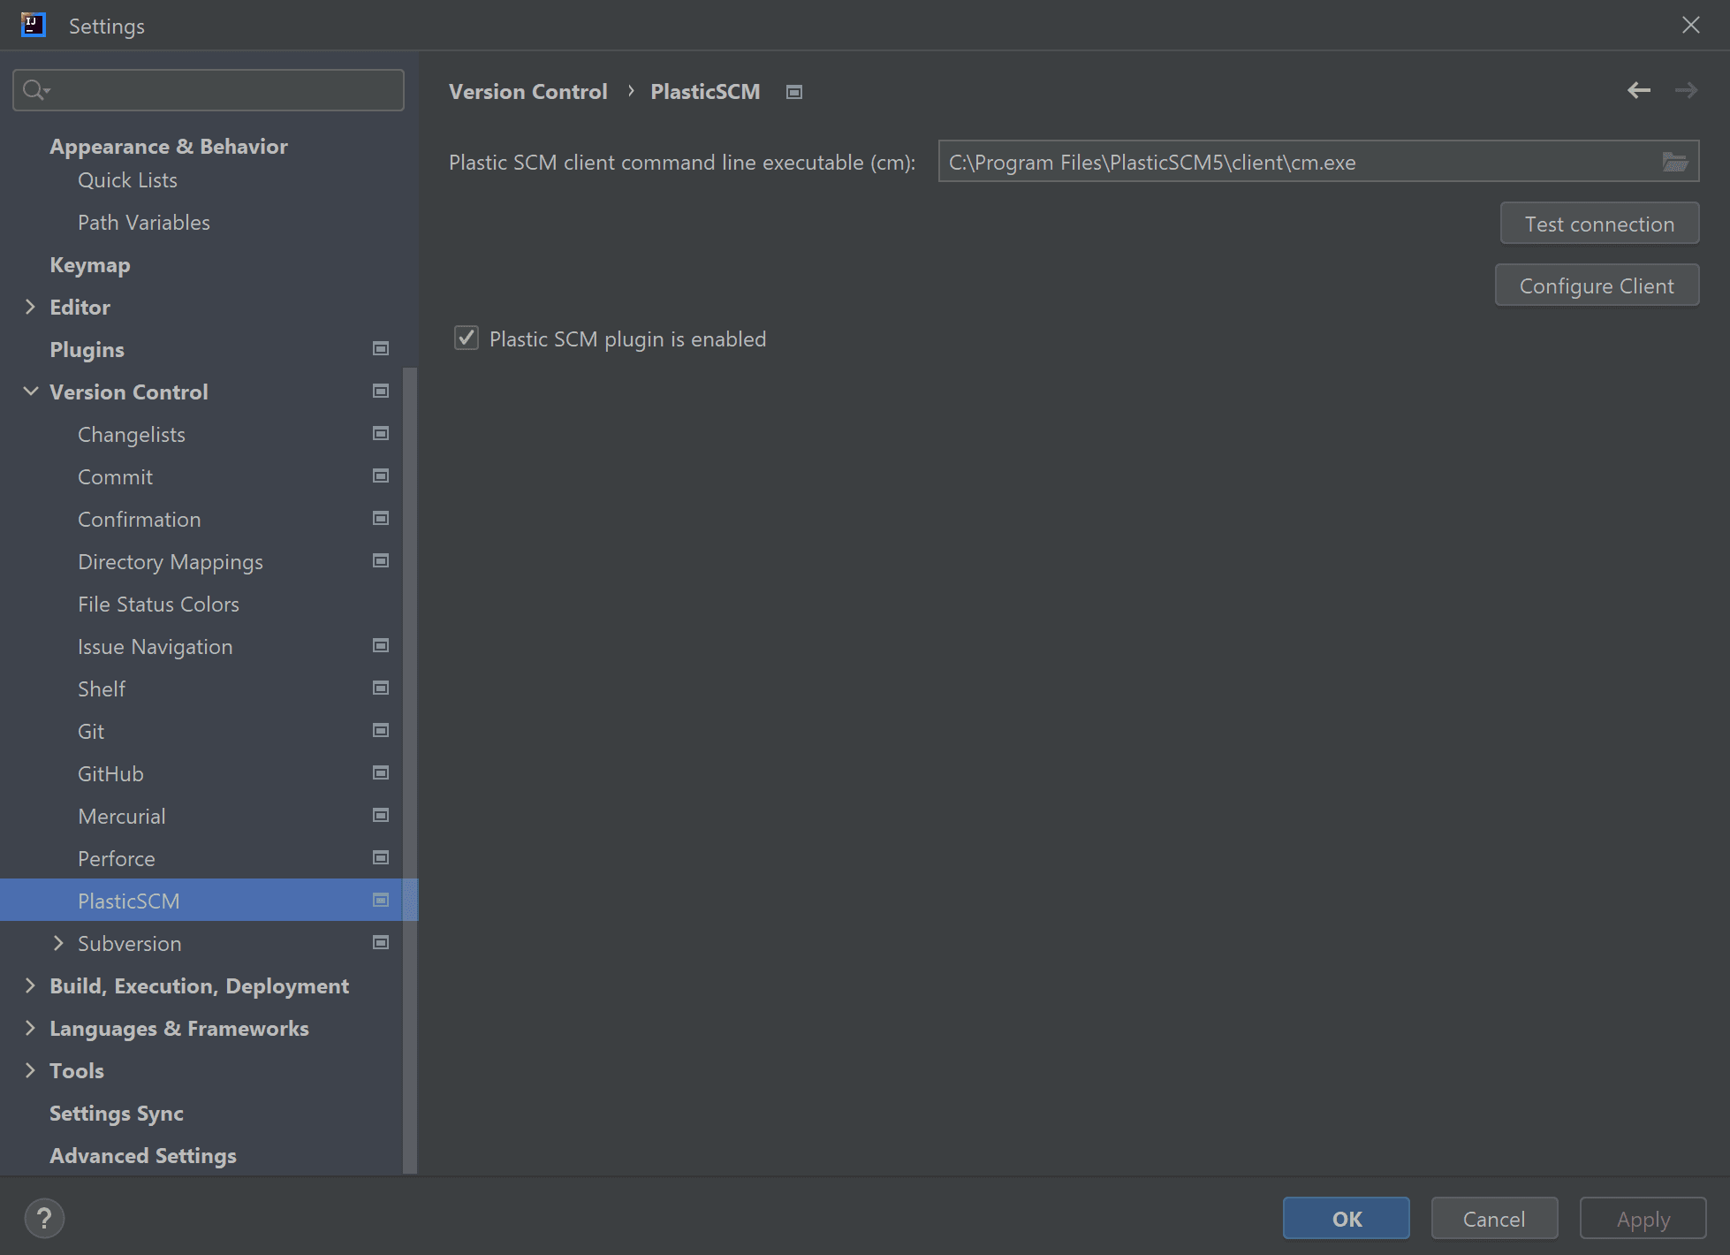1730x1255 pixels.
Task: Open the Keymap settings page
Action: pyautogui.click(x=90, y=265)
